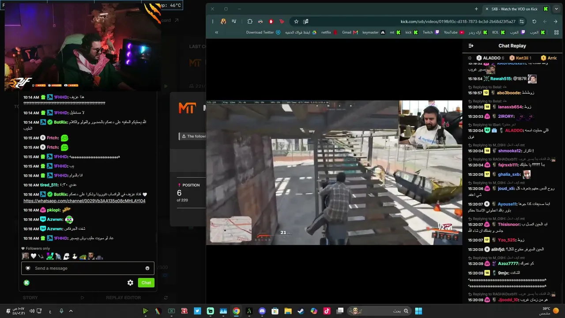Image resolution: width=565 pixels, height=318 pixels.
Task: Click tired_511 username in left chat
Action: click(x=49, y=185)
